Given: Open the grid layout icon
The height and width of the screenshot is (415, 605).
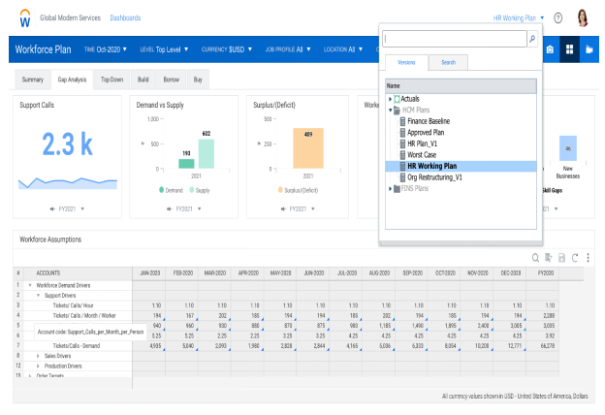Looking at the screenshot, I should click(569, 49).
